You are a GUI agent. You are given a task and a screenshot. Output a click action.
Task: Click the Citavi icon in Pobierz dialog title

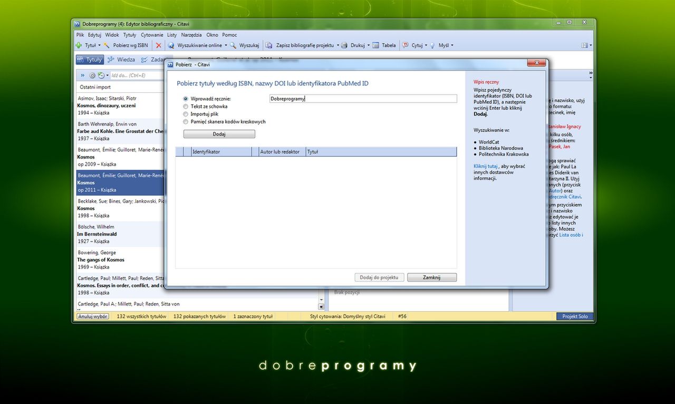point(170,64)
